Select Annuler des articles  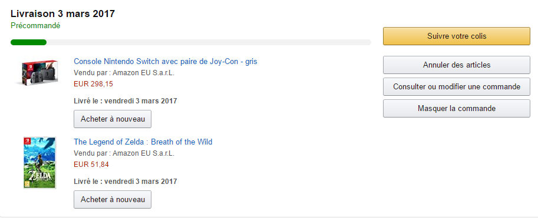(456, 65)
